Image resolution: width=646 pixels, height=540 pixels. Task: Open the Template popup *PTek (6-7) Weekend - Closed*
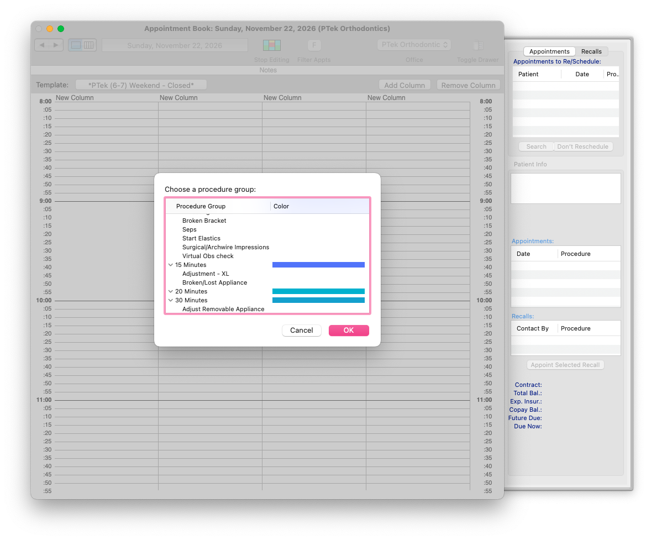[141, 85]
